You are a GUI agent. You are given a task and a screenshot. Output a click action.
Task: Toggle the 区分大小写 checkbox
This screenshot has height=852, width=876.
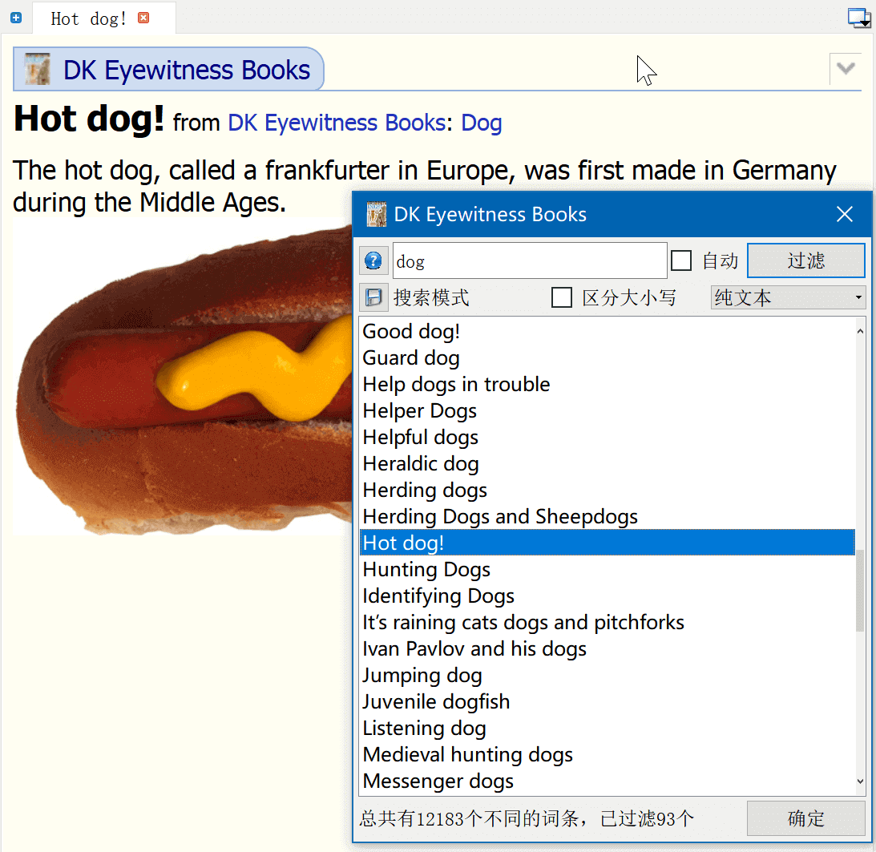(x=563, y=297)
